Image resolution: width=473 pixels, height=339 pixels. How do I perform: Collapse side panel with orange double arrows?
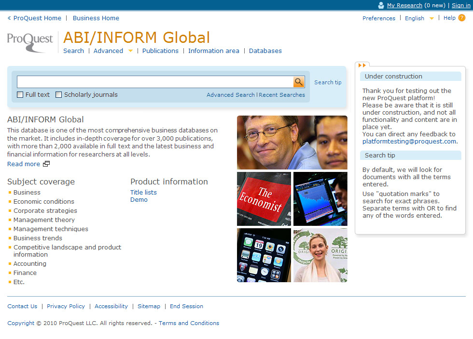[x=362, y=65]
